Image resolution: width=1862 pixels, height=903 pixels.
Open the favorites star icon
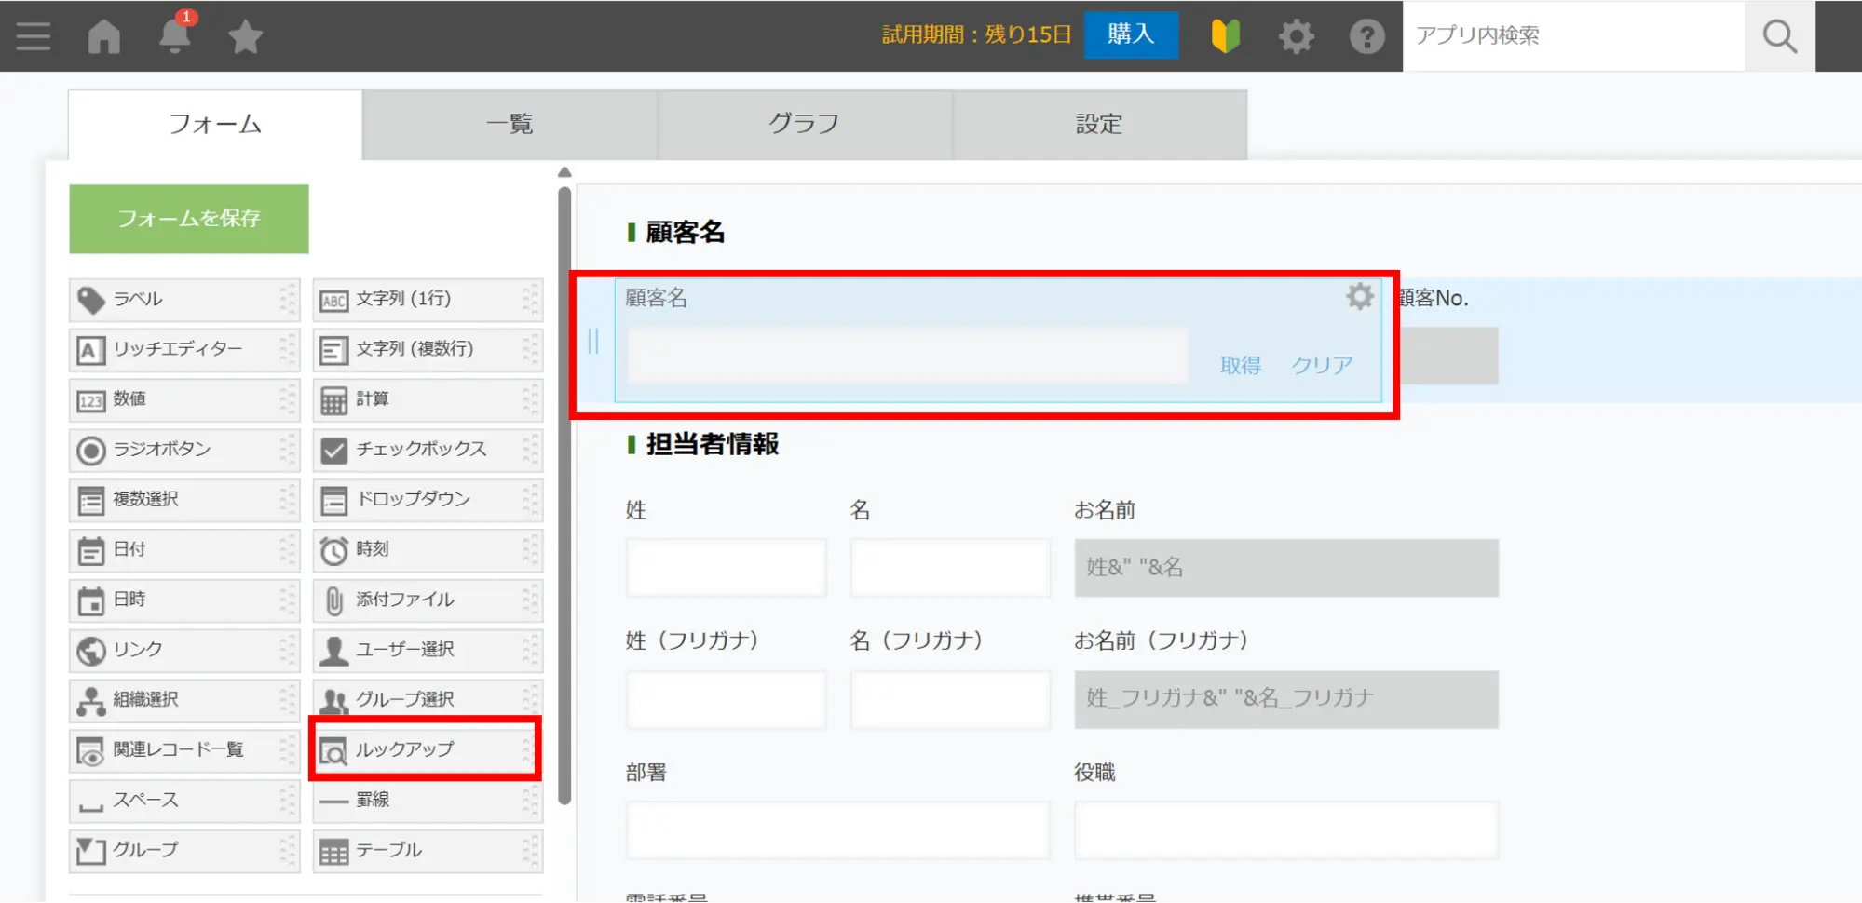(x=245, y=36)
